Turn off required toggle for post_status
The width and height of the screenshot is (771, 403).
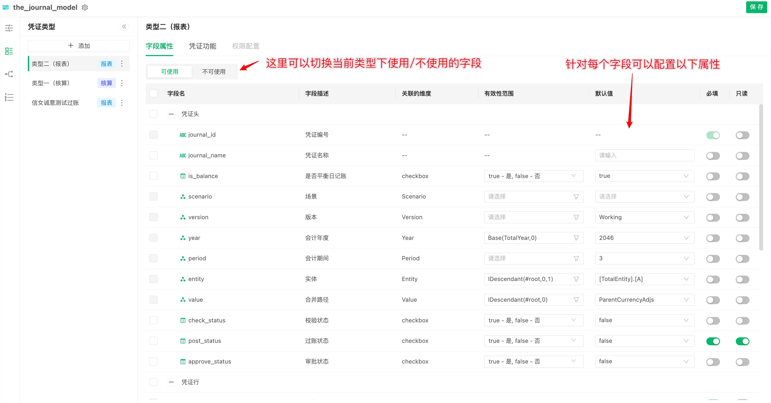[x=713, y=341]
